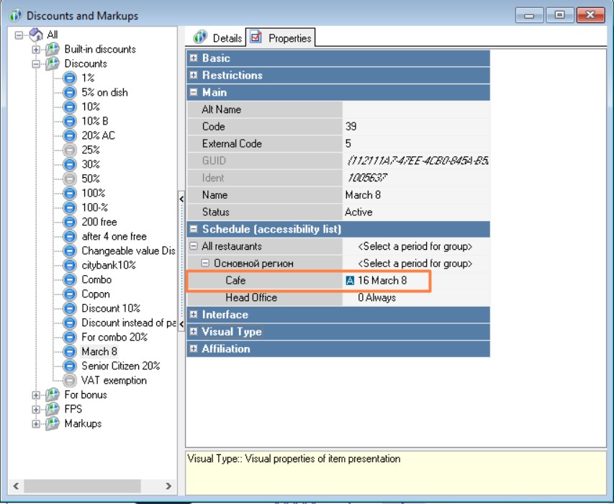This screenshot has width=614, height=504.
Task: Select the Combo discount in tree
Action: point(96,279)
